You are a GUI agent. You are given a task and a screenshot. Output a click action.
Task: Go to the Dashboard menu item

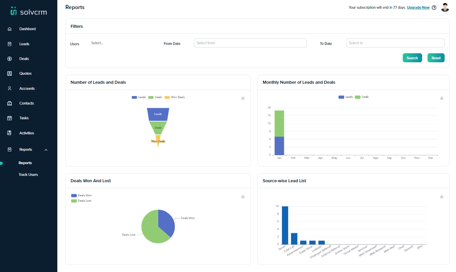(27, 29)
